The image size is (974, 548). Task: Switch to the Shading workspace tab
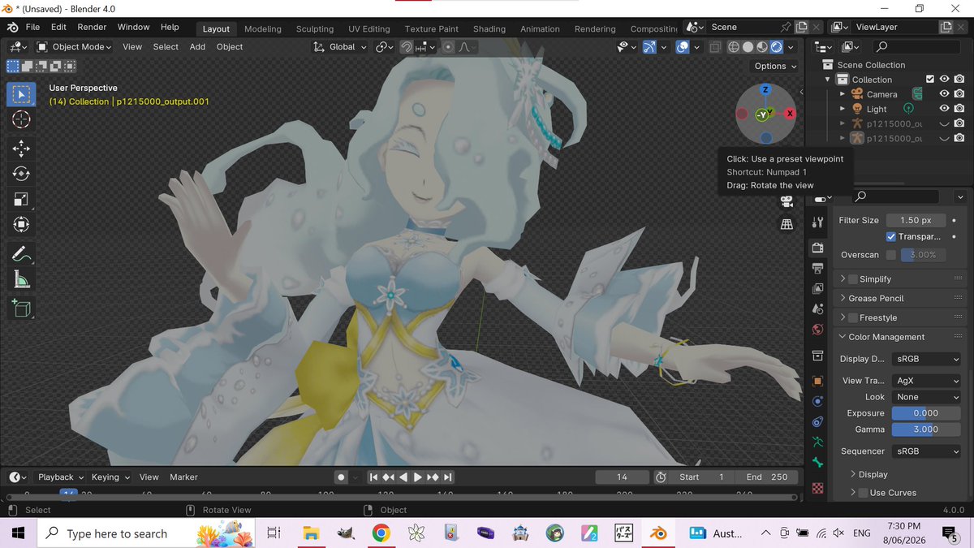pos(489,28)
